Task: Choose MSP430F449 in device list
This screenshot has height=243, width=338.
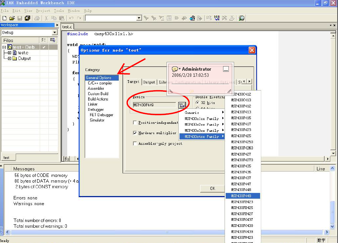Action: pyautogui.click(x=243, y=196)
